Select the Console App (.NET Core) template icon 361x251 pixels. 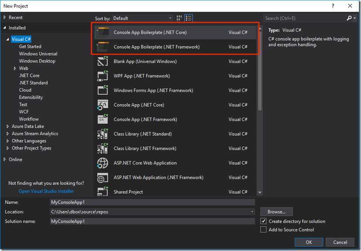point(102,105)
